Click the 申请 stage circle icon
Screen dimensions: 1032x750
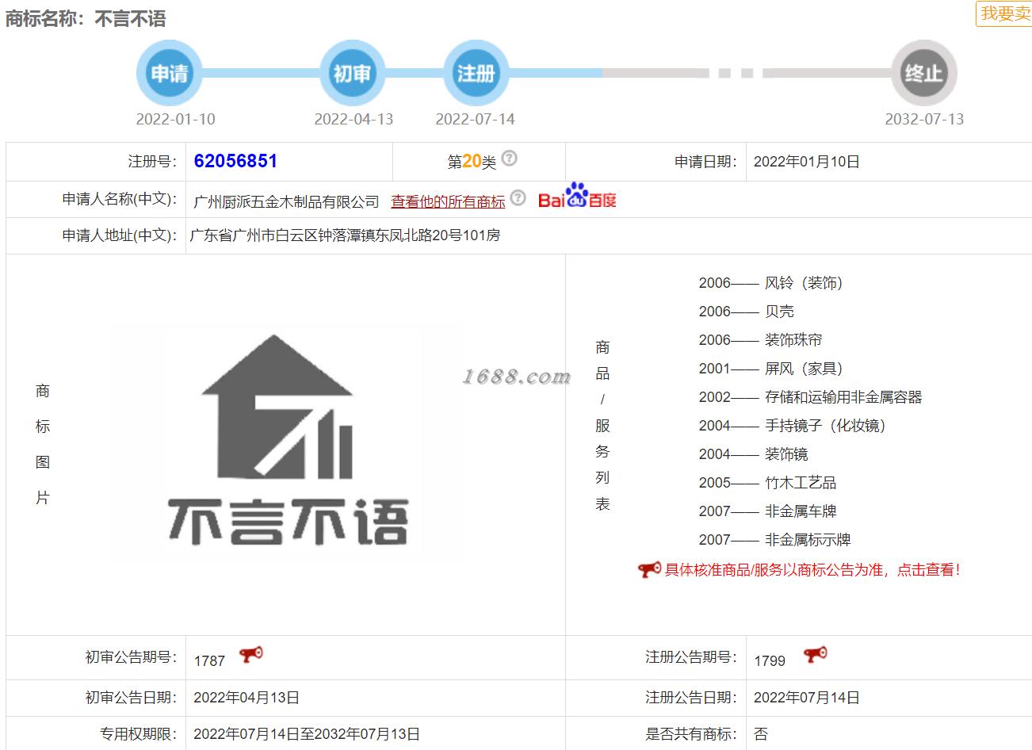tap(170, 73)
